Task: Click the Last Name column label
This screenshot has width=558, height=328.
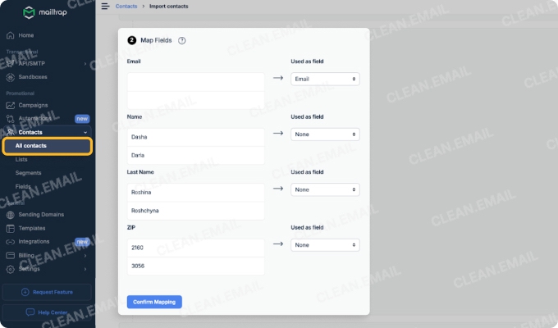Action: tap(140, 172)
